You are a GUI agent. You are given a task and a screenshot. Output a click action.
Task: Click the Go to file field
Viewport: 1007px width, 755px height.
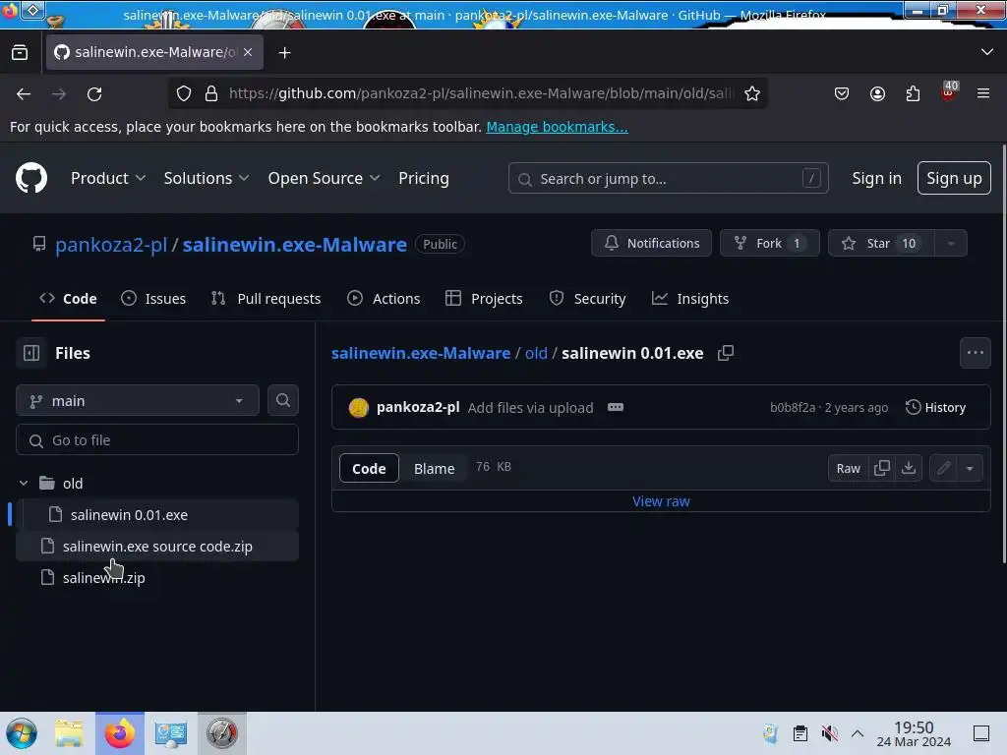pyautogui.click(x=157, y=439)
